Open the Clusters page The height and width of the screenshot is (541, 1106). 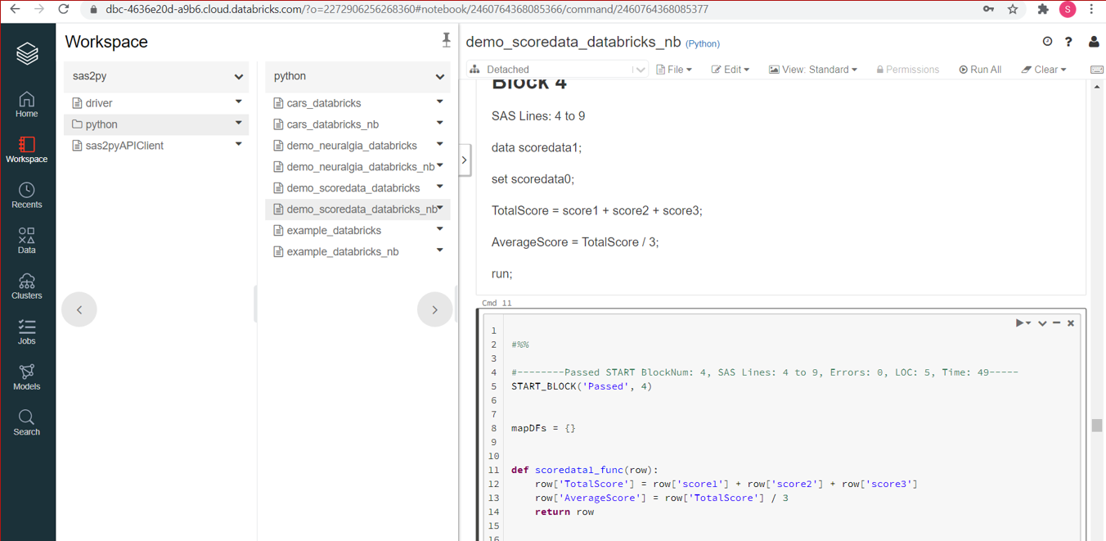[x=26, y=286]
